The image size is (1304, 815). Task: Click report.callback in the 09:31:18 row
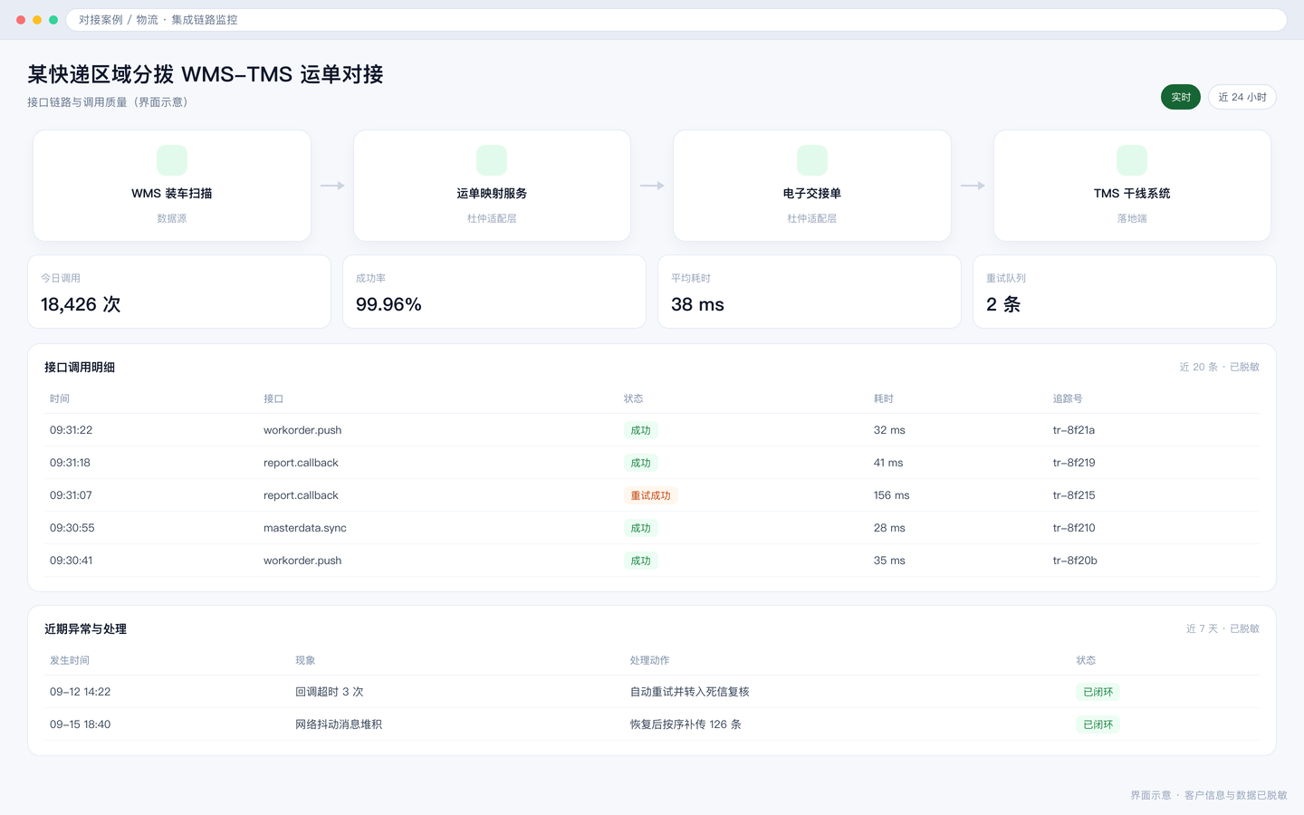tap(301, 463)
